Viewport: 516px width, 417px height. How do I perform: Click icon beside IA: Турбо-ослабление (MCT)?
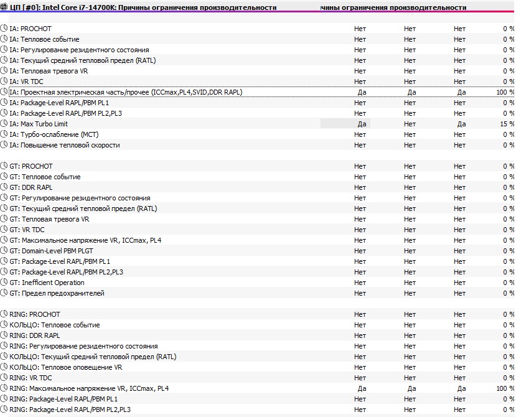point(4,134)
